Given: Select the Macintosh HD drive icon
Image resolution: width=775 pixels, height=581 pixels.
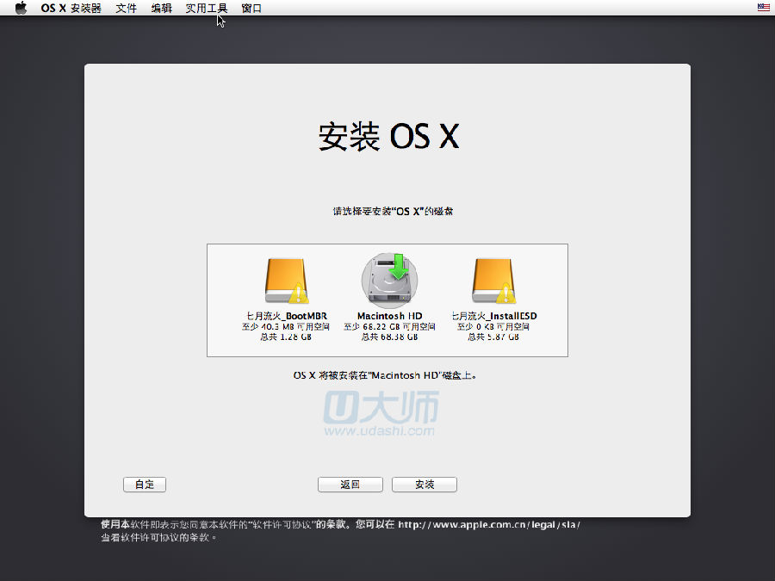Looking at the screenshot, I should (387, 280).
